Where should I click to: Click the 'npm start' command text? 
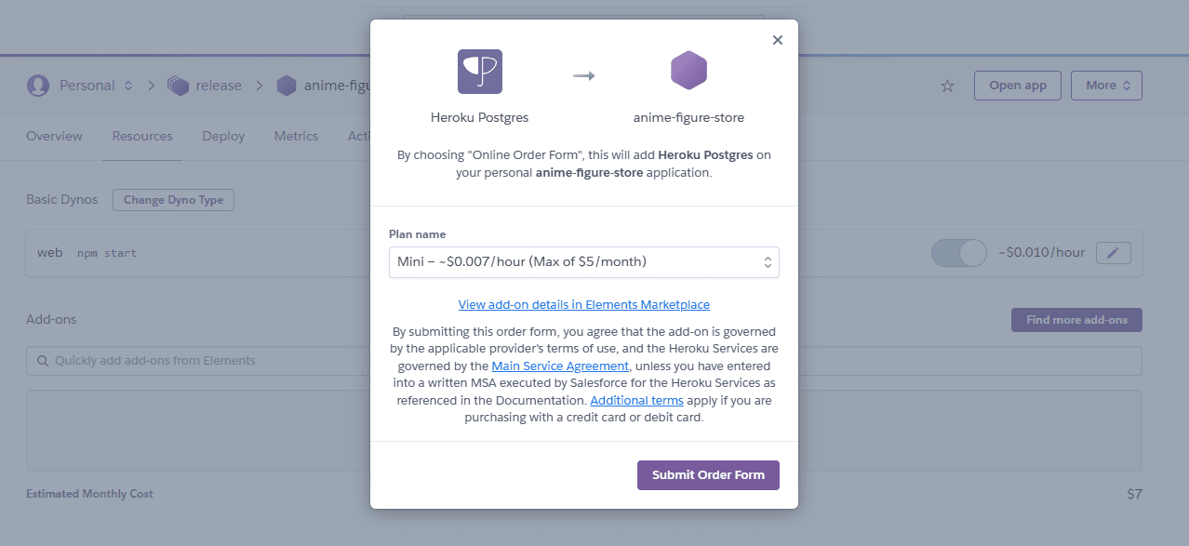107,253
